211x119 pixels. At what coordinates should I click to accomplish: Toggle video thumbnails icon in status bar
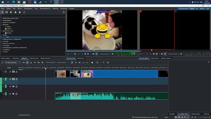[x=179, y=117]
